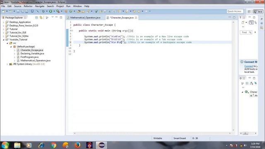
Task: Open Windows Start button
Action: pyautogui.click(x=5, y=145)
